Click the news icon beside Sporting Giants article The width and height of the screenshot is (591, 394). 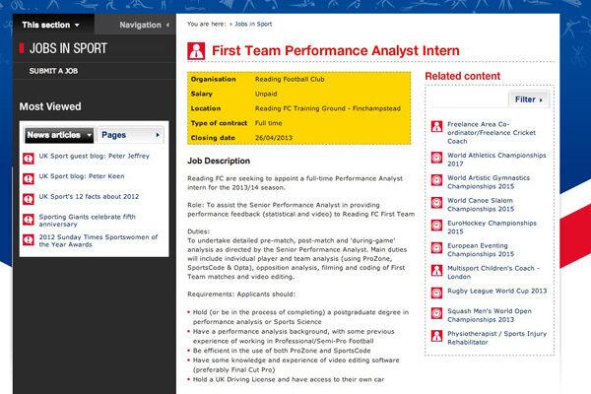[29, 220]
